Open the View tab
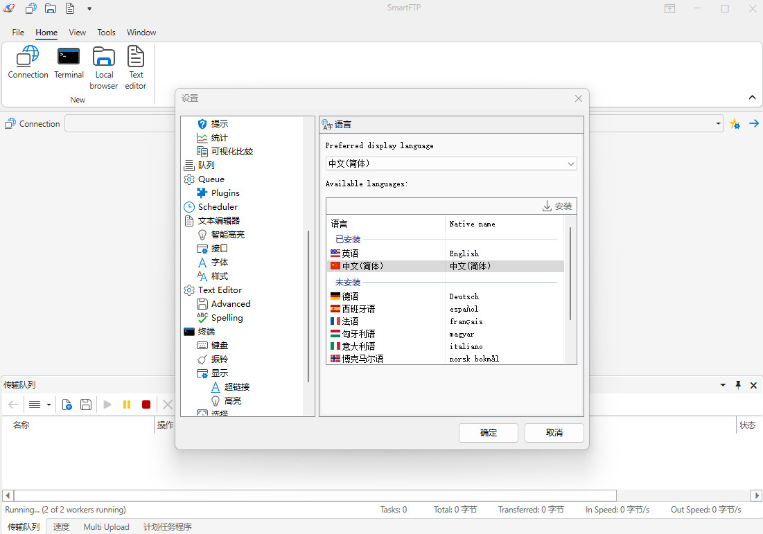This screenshot has width=763, height=534. coord(78,32)
